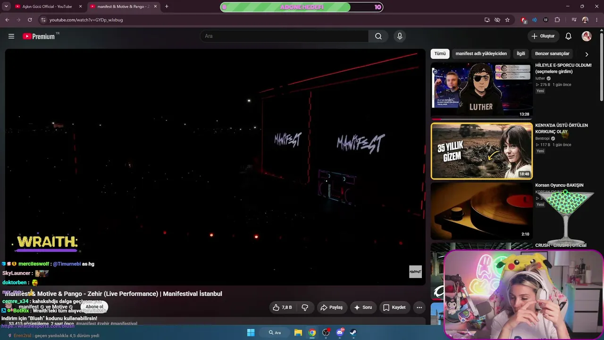The image size is (604, 340).
Task: Open the YouTube account avatar menu
Action: [587, 36]
